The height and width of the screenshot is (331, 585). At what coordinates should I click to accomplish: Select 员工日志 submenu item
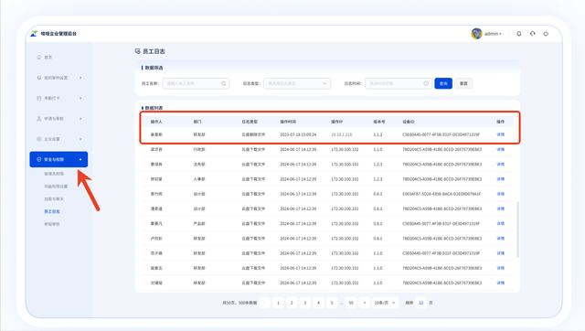[x=52, y=211]
